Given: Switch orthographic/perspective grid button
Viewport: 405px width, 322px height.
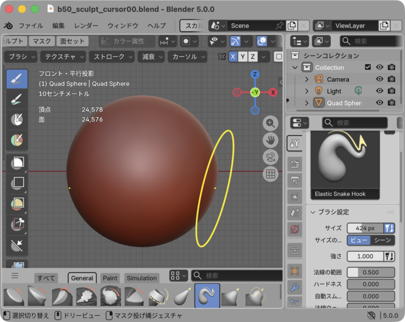Looking at the screenshot, I should click(x=271, y=174).
